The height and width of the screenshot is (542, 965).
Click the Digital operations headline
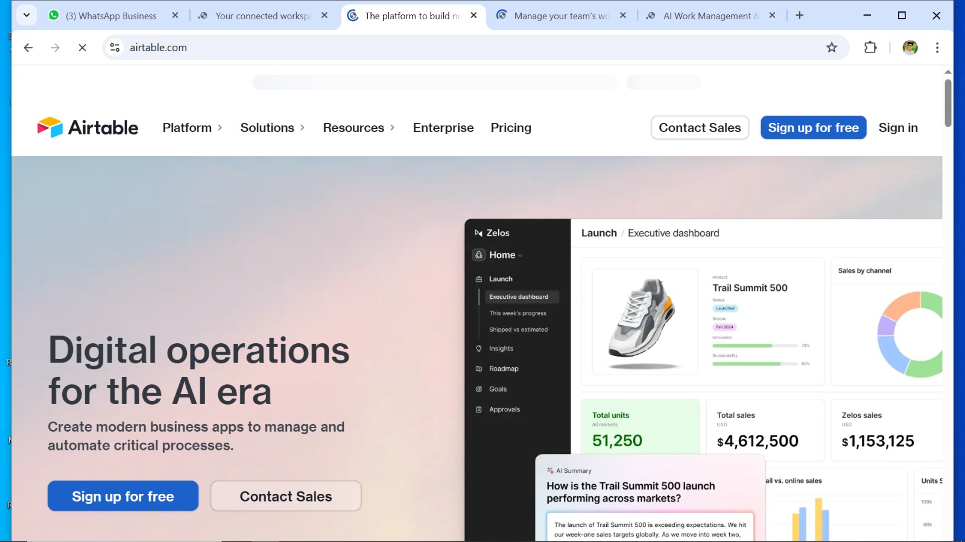pos(198,370)
